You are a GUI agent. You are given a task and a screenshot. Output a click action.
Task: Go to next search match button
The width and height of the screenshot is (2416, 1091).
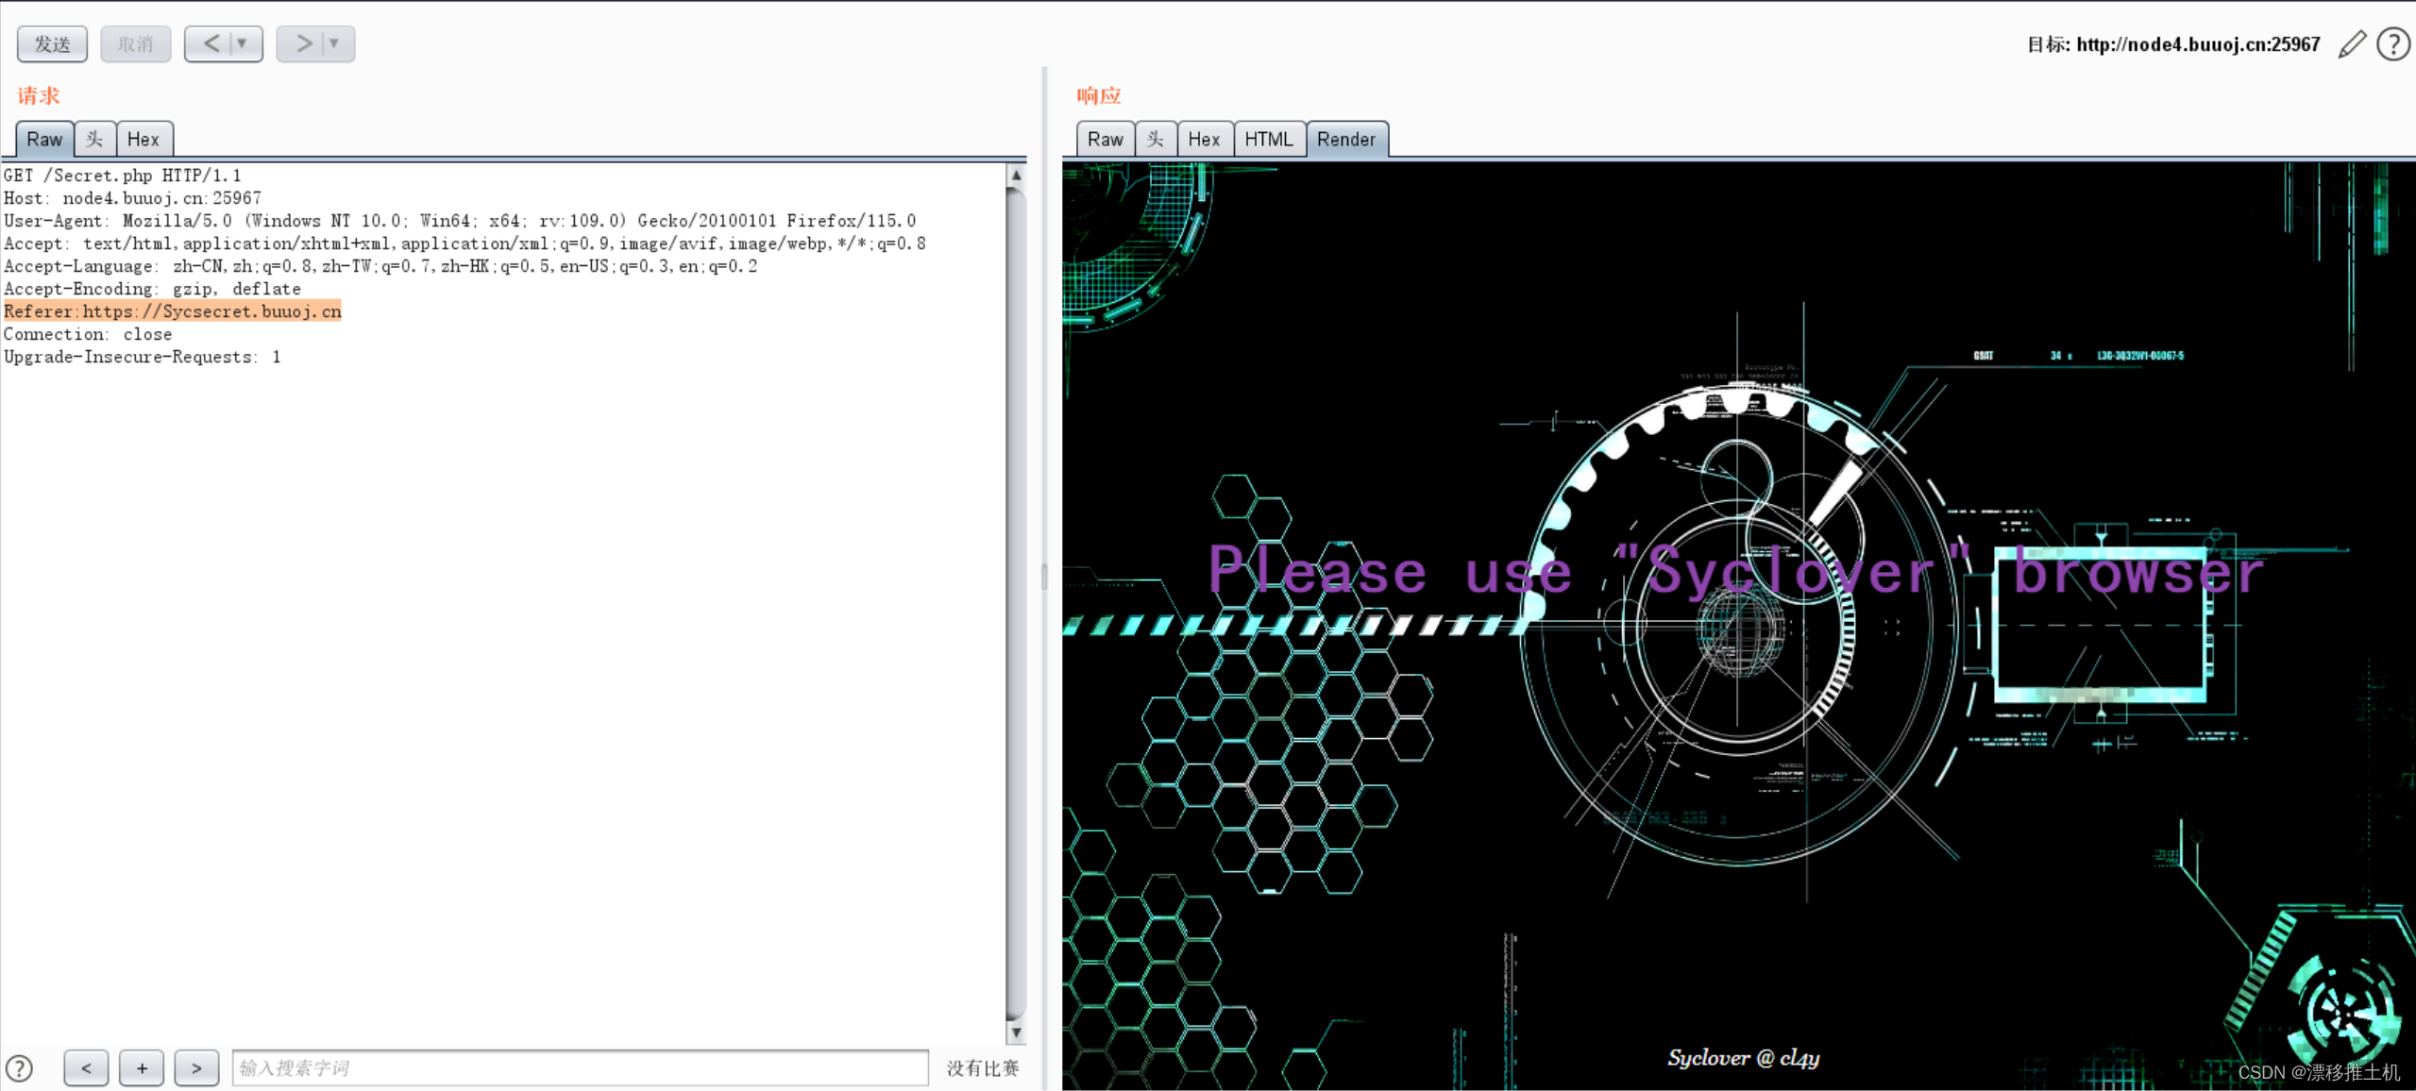coord(196,1067)
